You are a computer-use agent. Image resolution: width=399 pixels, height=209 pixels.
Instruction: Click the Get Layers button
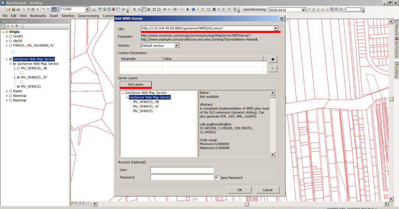(136, 84)
